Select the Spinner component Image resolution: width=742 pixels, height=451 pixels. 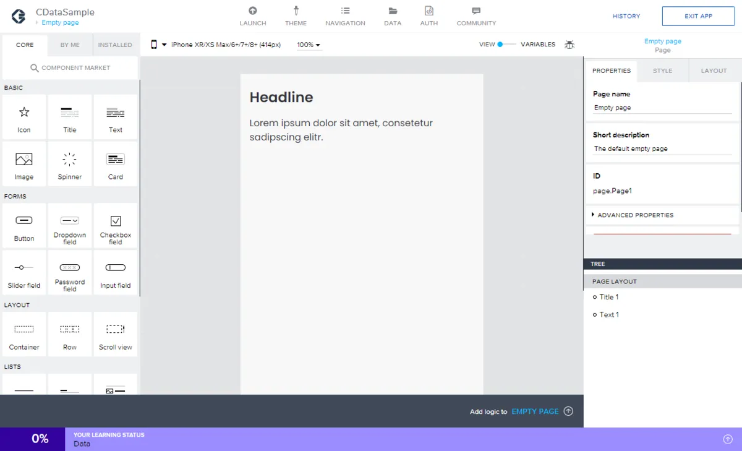(70, 164)
